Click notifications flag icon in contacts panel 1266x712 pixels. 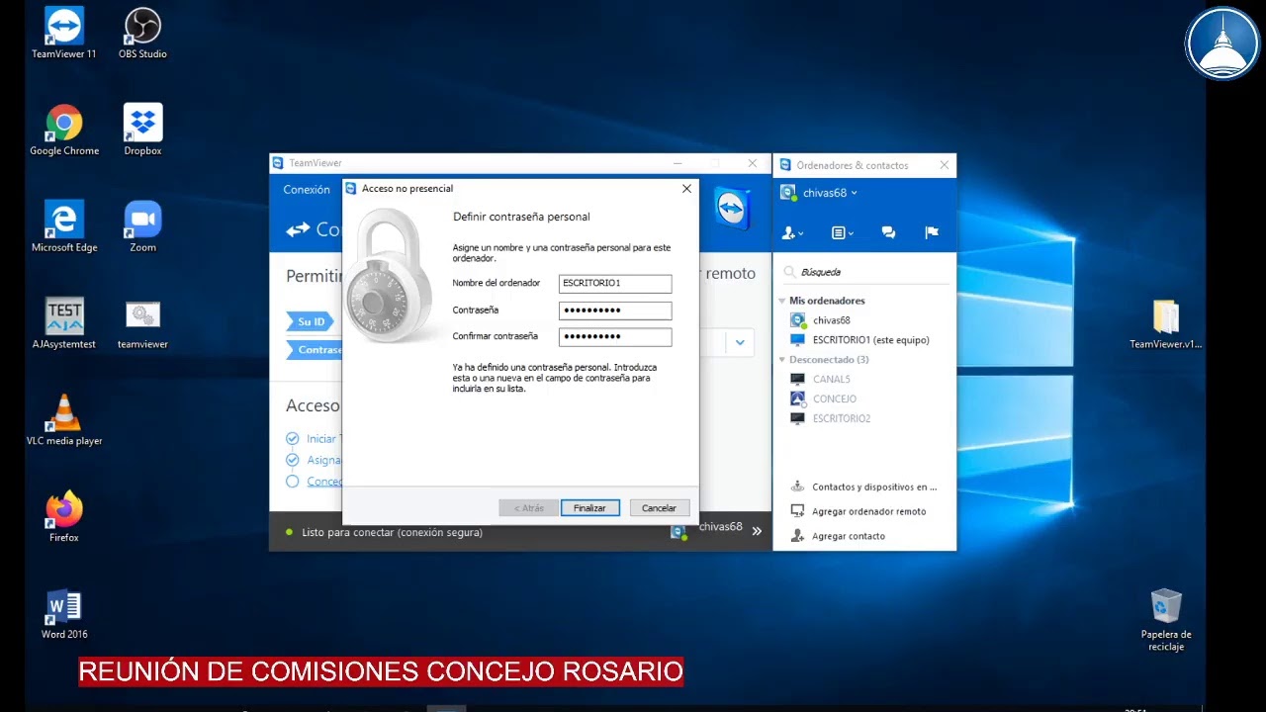pos(931,232)
